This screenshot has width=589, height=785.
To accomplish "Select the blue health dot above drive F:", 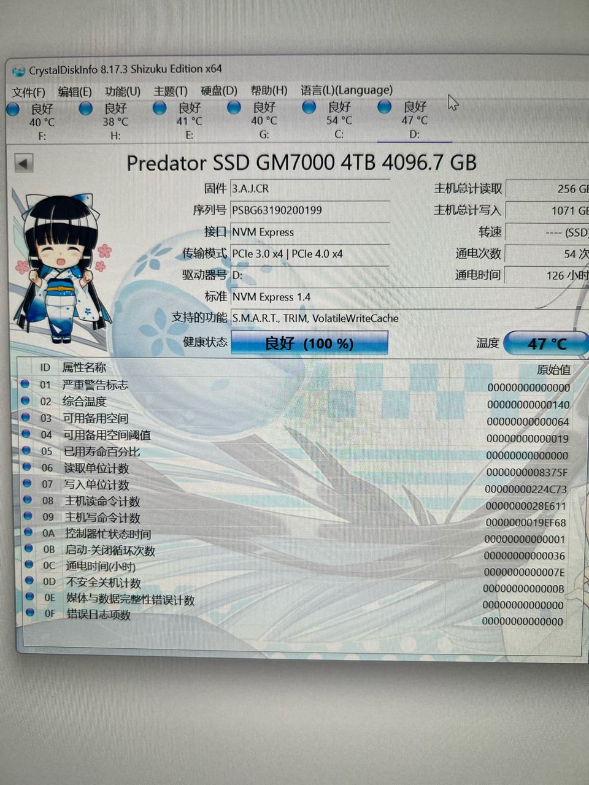I will pyautogui.click(x=13, y=109).
